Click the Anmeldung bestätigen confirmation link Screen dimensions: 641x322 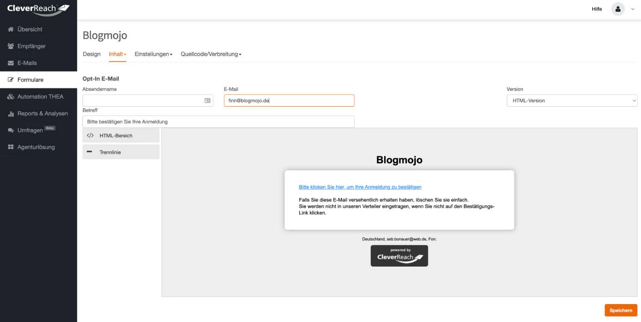coord(360,187)
